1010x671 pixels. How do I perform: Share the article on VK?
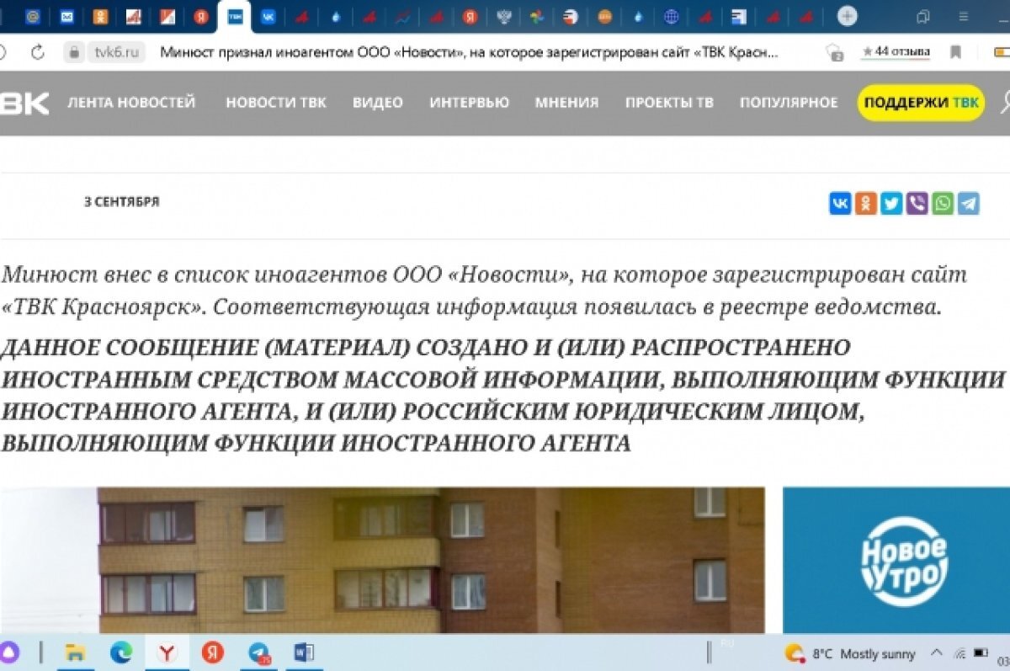click(x=839, y=202)
